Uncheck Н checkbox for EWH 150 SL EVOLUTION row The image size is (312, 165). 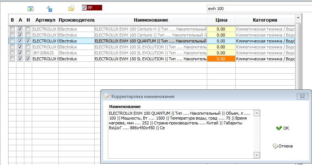(28, 58)
